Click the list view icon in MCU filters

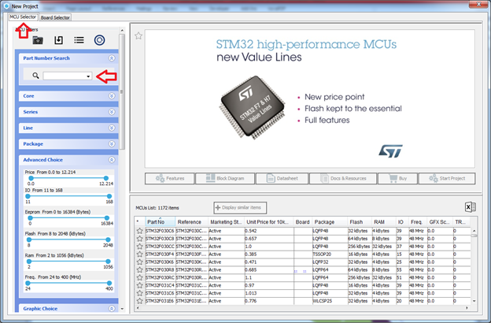point(79,40)
